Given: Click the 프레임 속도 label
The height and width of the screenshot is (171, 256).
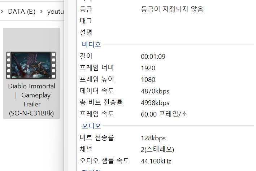Looking at the screenshot, I should pos(97,114).
